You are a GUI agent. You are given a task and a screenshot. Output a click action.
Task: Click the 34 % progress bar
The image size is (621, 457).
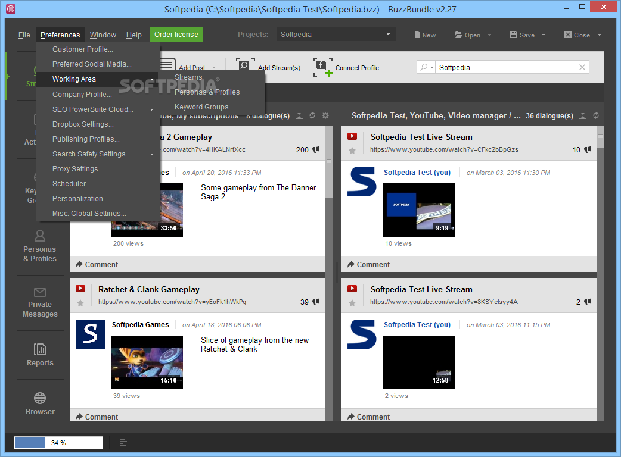(58, 442)
